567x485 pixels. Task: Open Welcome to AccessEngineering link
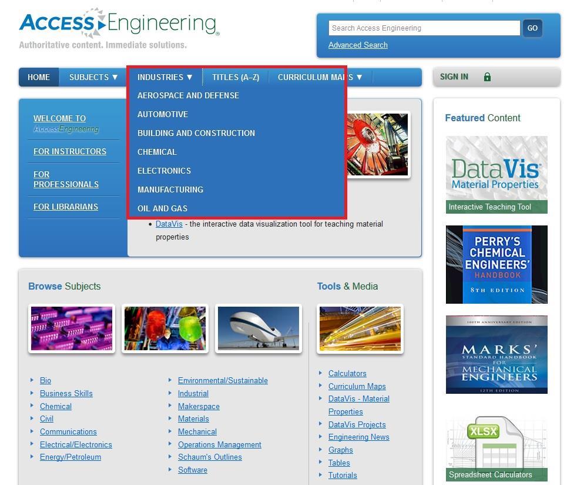[66, 124]
